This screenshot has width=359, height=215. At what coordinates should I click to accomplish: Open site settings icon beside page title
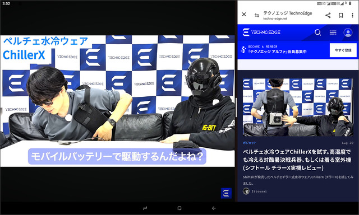click(x=257, y=15)
